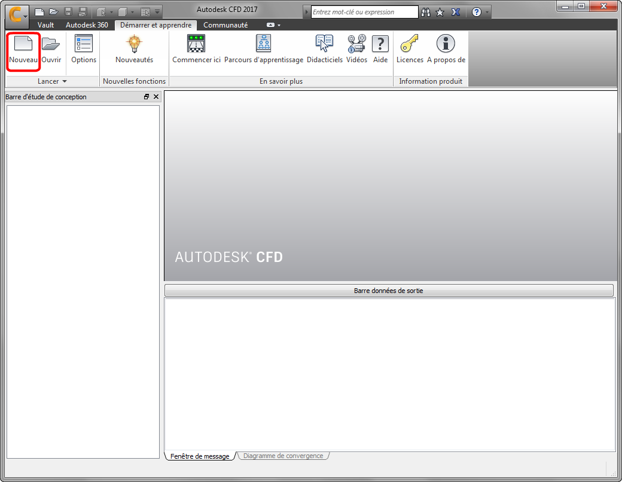Click the blue help icon in the title bar
Viewport: 622px width, 482px height.
[477, 13]
